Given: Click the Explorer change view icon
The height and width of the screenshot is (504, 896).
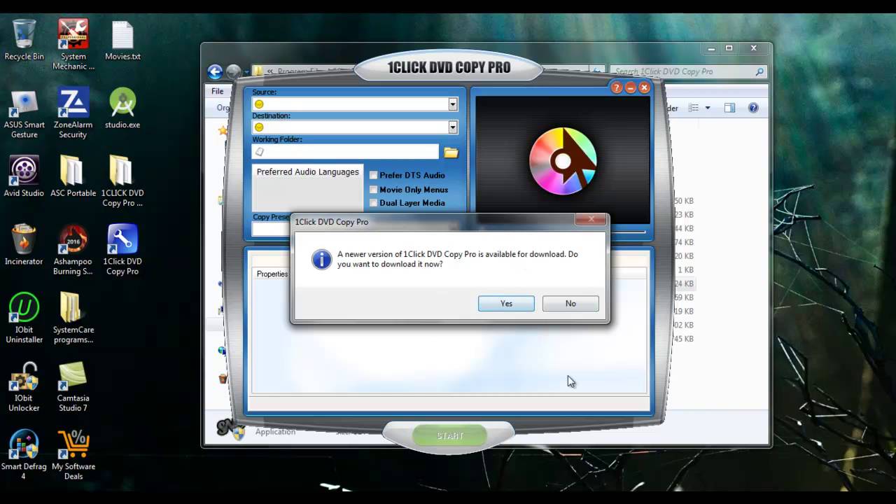Looking at the screenshot, I should 694,108.
